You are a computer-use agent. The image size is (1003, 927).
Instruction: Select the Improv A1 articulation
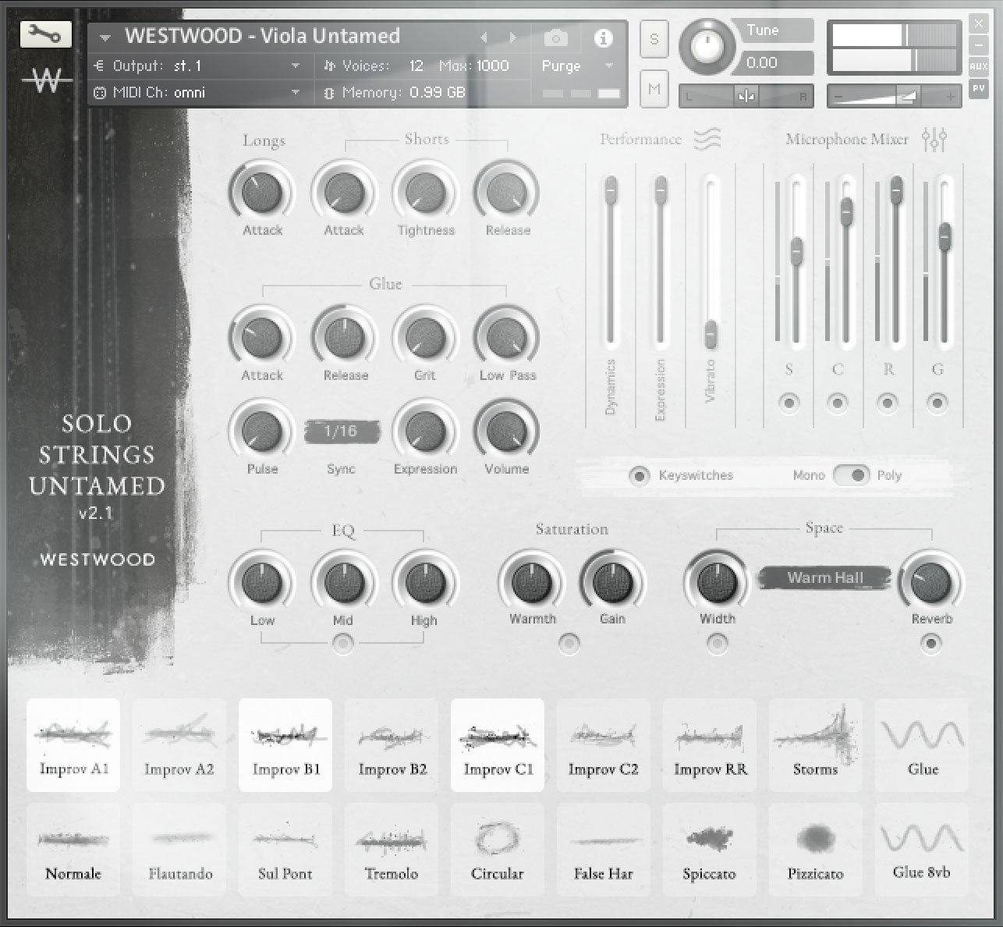(x=73, y=744)
